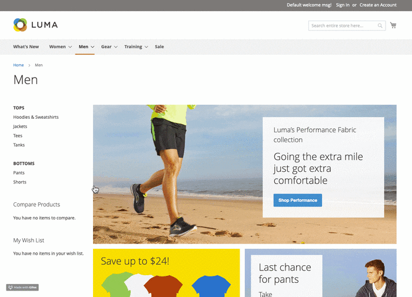
Task: Click the Sign In link
Action: (x=343, y=5)
